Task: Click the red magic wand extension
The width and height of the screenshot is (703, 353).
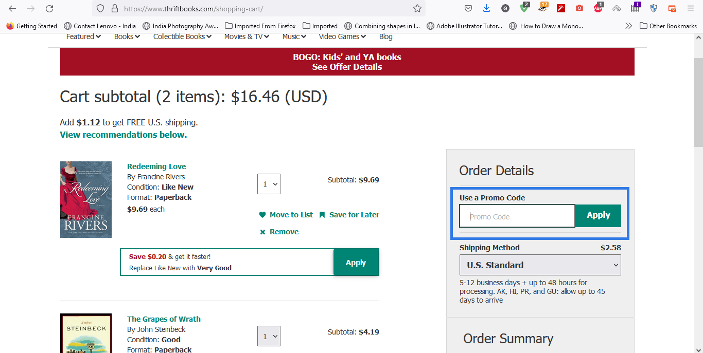Action: tap(561, 9)
